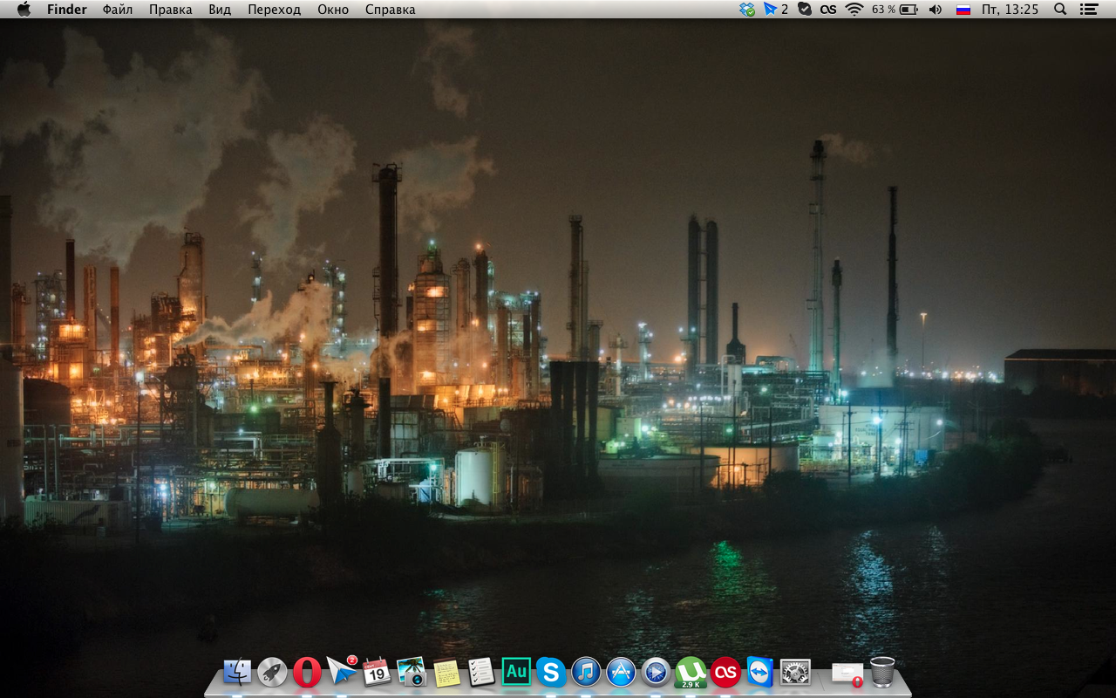Open the Last.fm scrobbler in the dock
Viewport: 1116px width, 698px height.
pyautogui.click(x=725, y=672)
